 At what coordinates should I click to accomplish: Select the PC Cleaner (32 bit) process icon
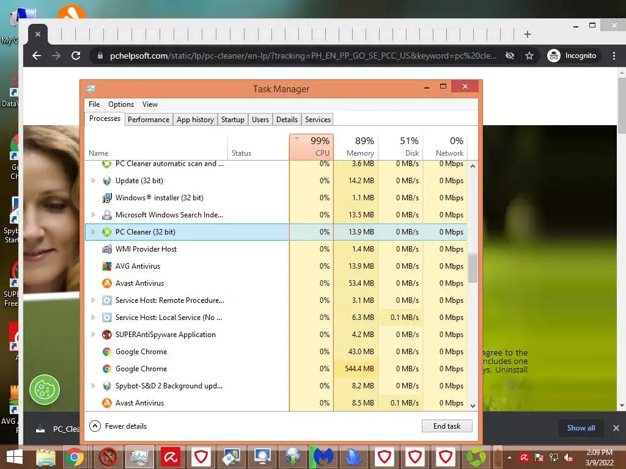(106, 231)
